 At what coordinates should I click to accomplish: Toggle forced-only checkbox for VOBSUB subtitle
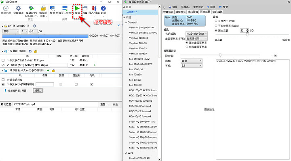coord(76,84)
